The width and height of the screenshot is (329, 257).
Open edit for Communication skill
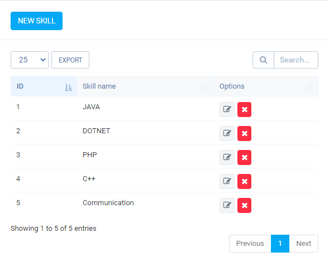point(227,205)
